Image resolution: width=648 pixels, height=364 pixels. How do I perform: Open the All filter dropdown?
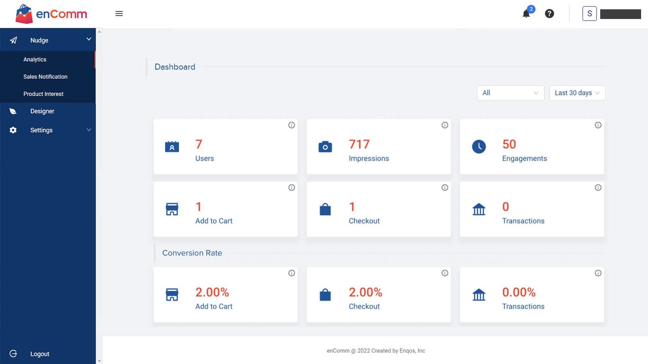click(510, 93)
